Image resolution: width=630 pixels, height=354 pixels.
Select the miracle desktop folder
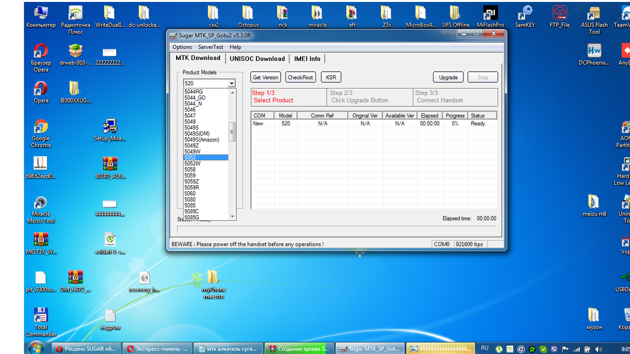point(317,17)
